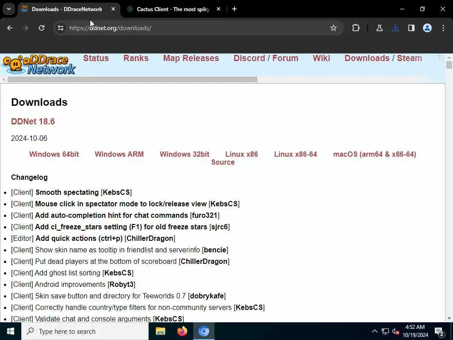Download the Windows 64bit build
453x340 pixels.
54,154
